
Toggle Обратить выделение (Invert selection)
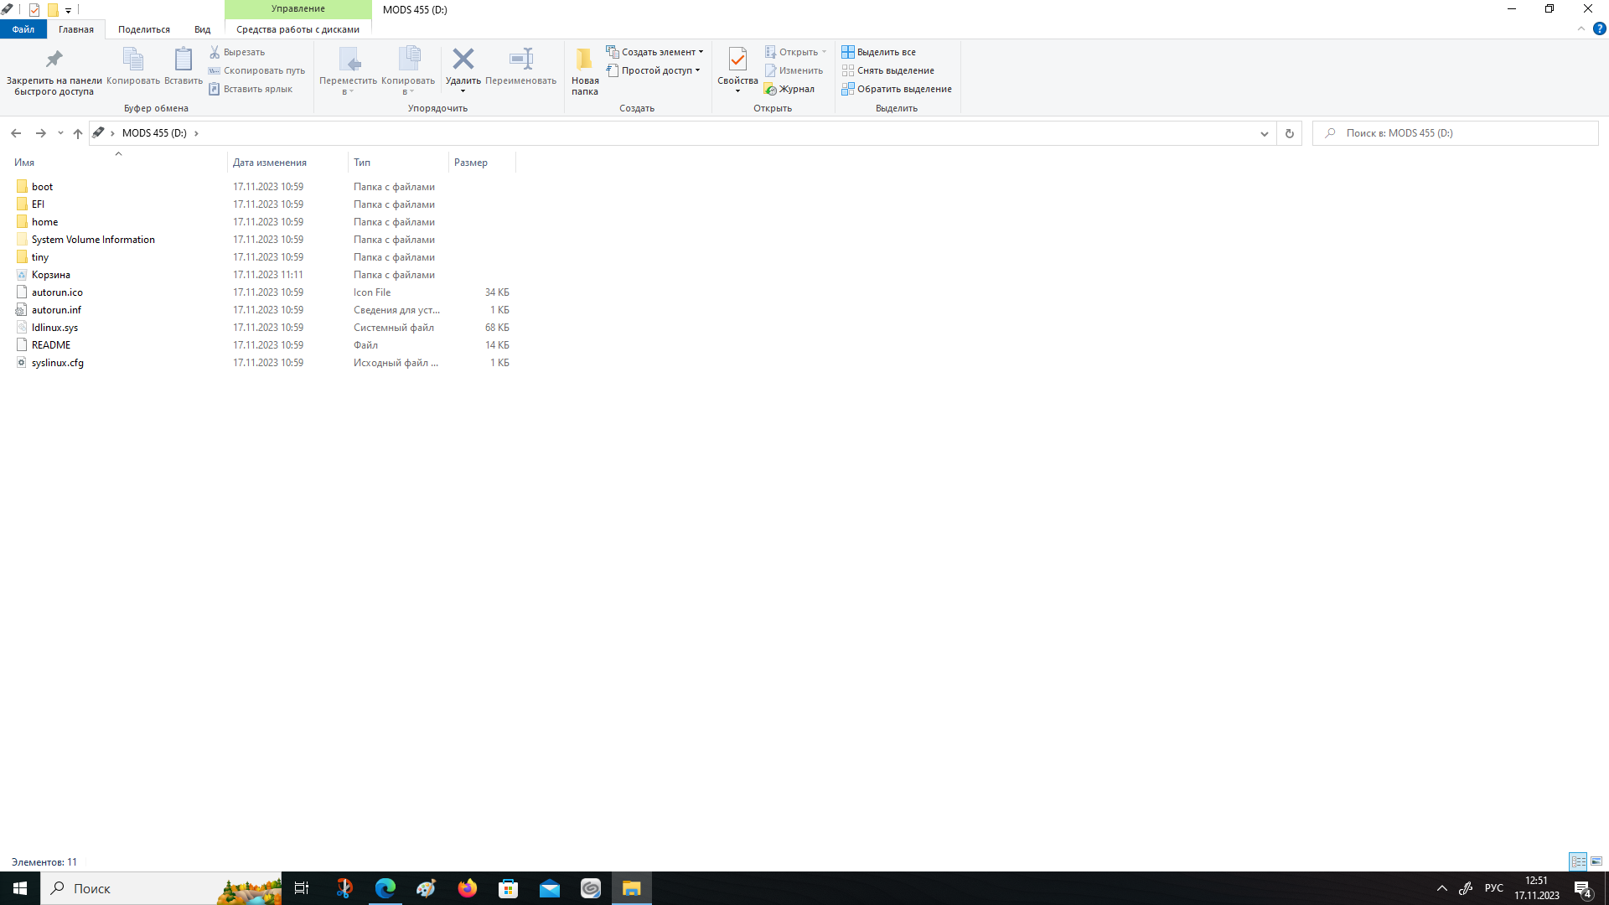click(898, 88)
